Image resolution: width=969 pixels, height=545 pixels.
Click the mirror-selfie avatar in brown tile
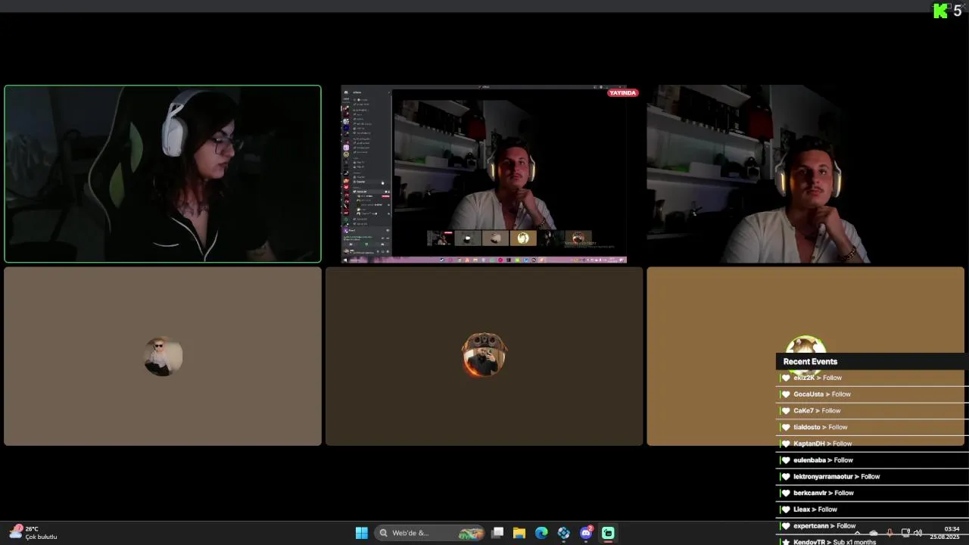pos(484,354)
